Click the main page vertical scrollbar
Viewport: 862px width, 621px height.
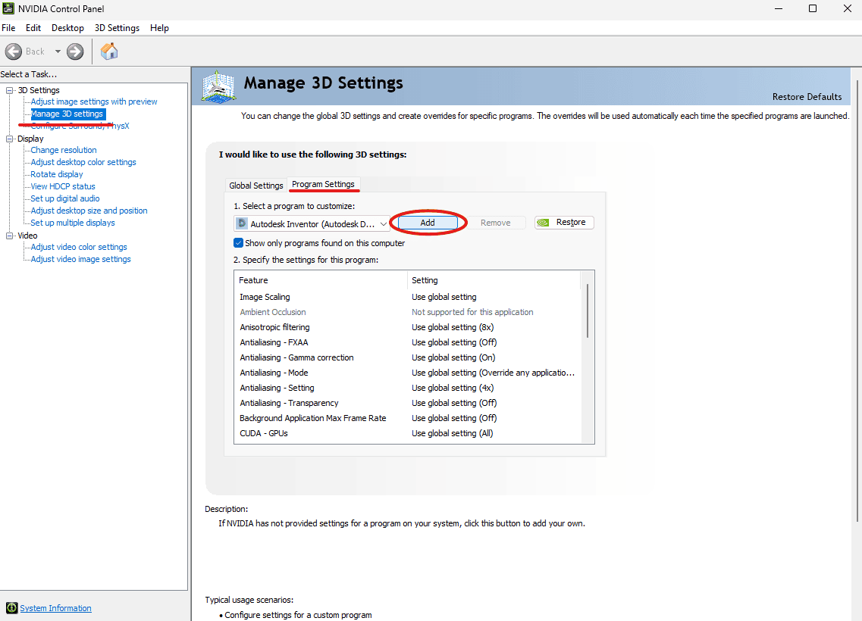pyautogui.click(x=857, y=301)
